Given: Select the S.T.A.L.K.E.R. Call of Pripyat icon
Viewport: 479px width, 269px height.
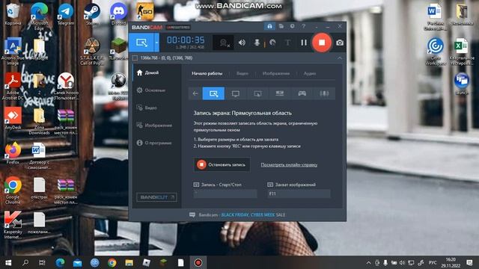Looking at the screenshot, I should (91, 52).
